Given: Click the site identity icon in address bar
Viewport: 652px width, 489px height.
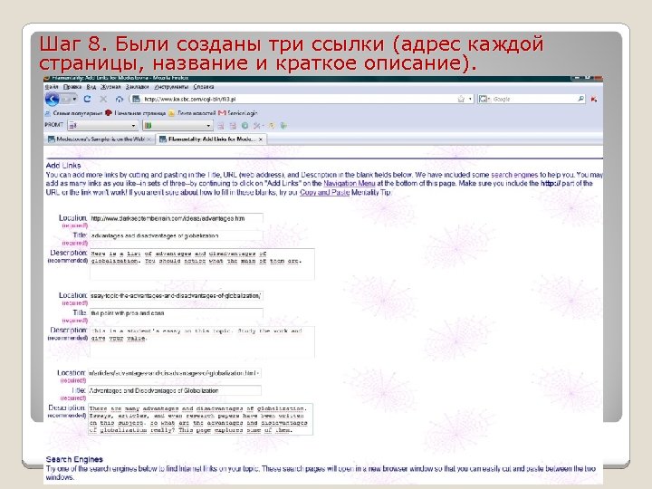Looking at the screenshot, I should click(x=136, y=99).
